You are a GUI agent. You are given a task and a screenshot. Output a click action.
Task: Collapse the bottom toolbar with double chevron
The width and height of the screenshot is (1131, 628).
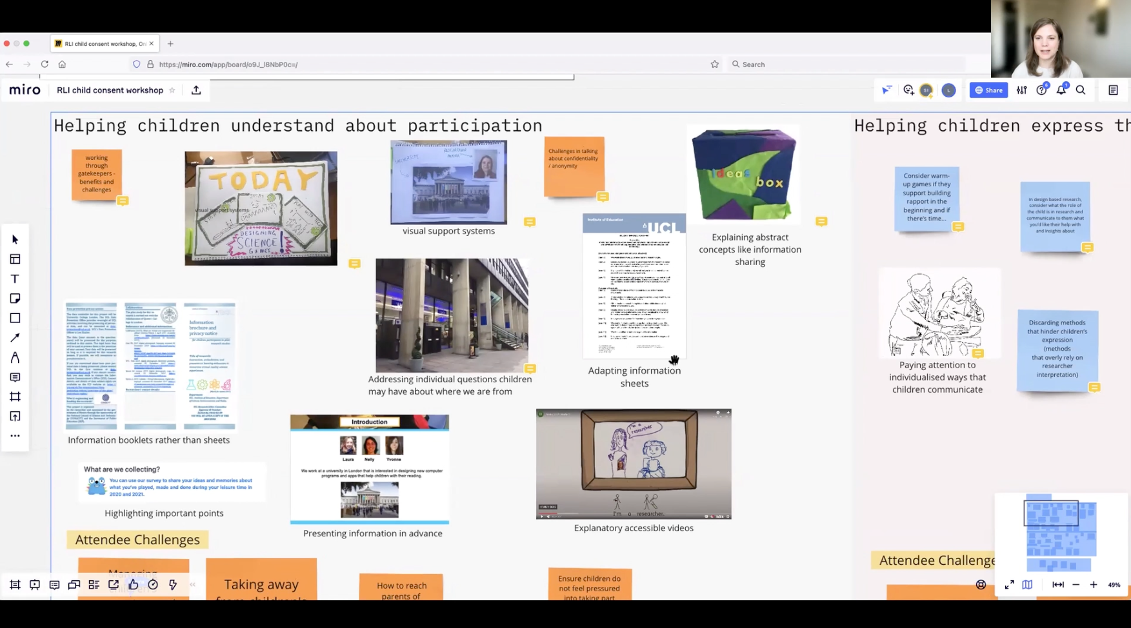click(192, 585)
